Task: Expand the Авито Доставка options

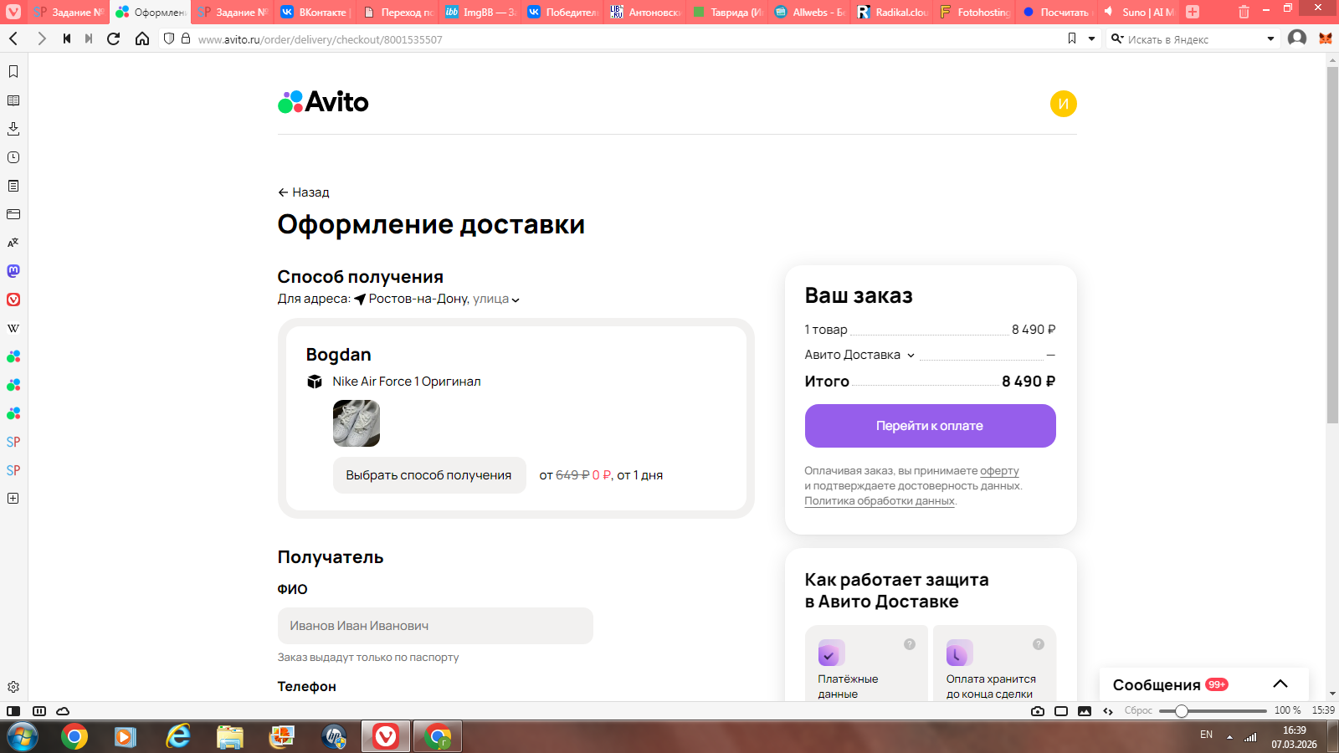Action: click(x=911, y=355)
